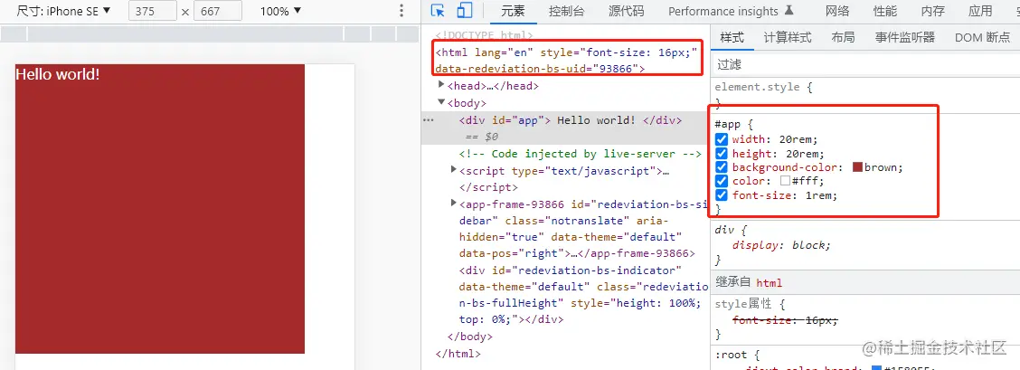
Task: Disable the background-color: brown property
Action: coord(722,167)
